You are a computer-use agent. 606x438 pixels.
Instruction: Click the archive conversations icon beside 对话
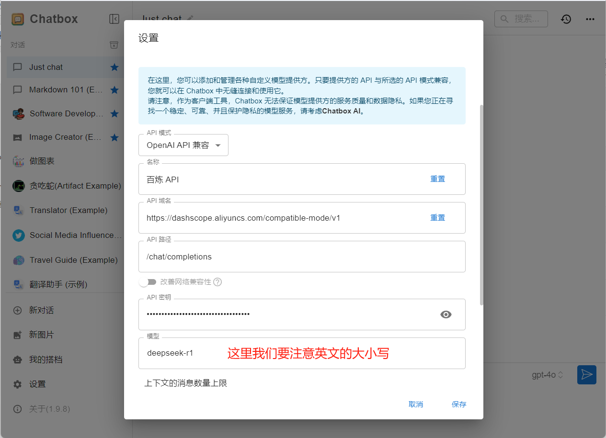pos(114,45)
